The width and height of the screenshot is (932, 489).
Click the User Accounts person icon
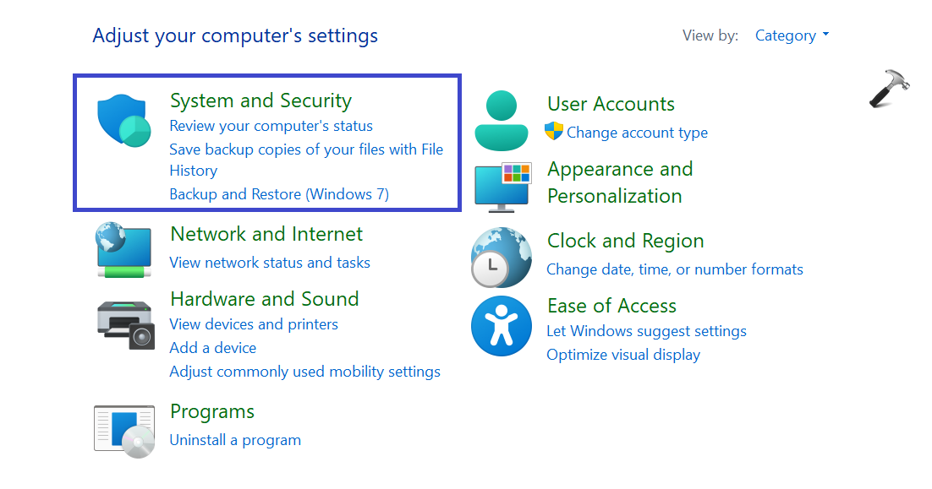pyautogui.click(x=502, y=120)
